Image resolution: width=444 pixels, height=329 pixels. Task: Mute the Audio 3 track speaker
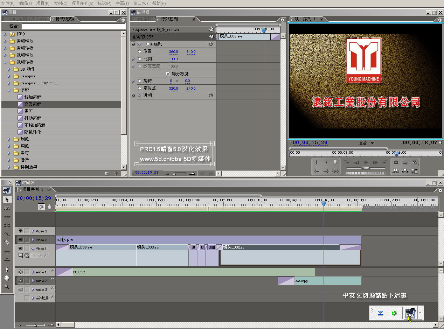click(21, 289)
